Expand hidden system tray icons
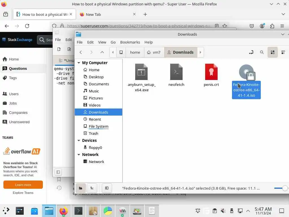The height and width of the screenshot is (217, 289). coord(248,211)
